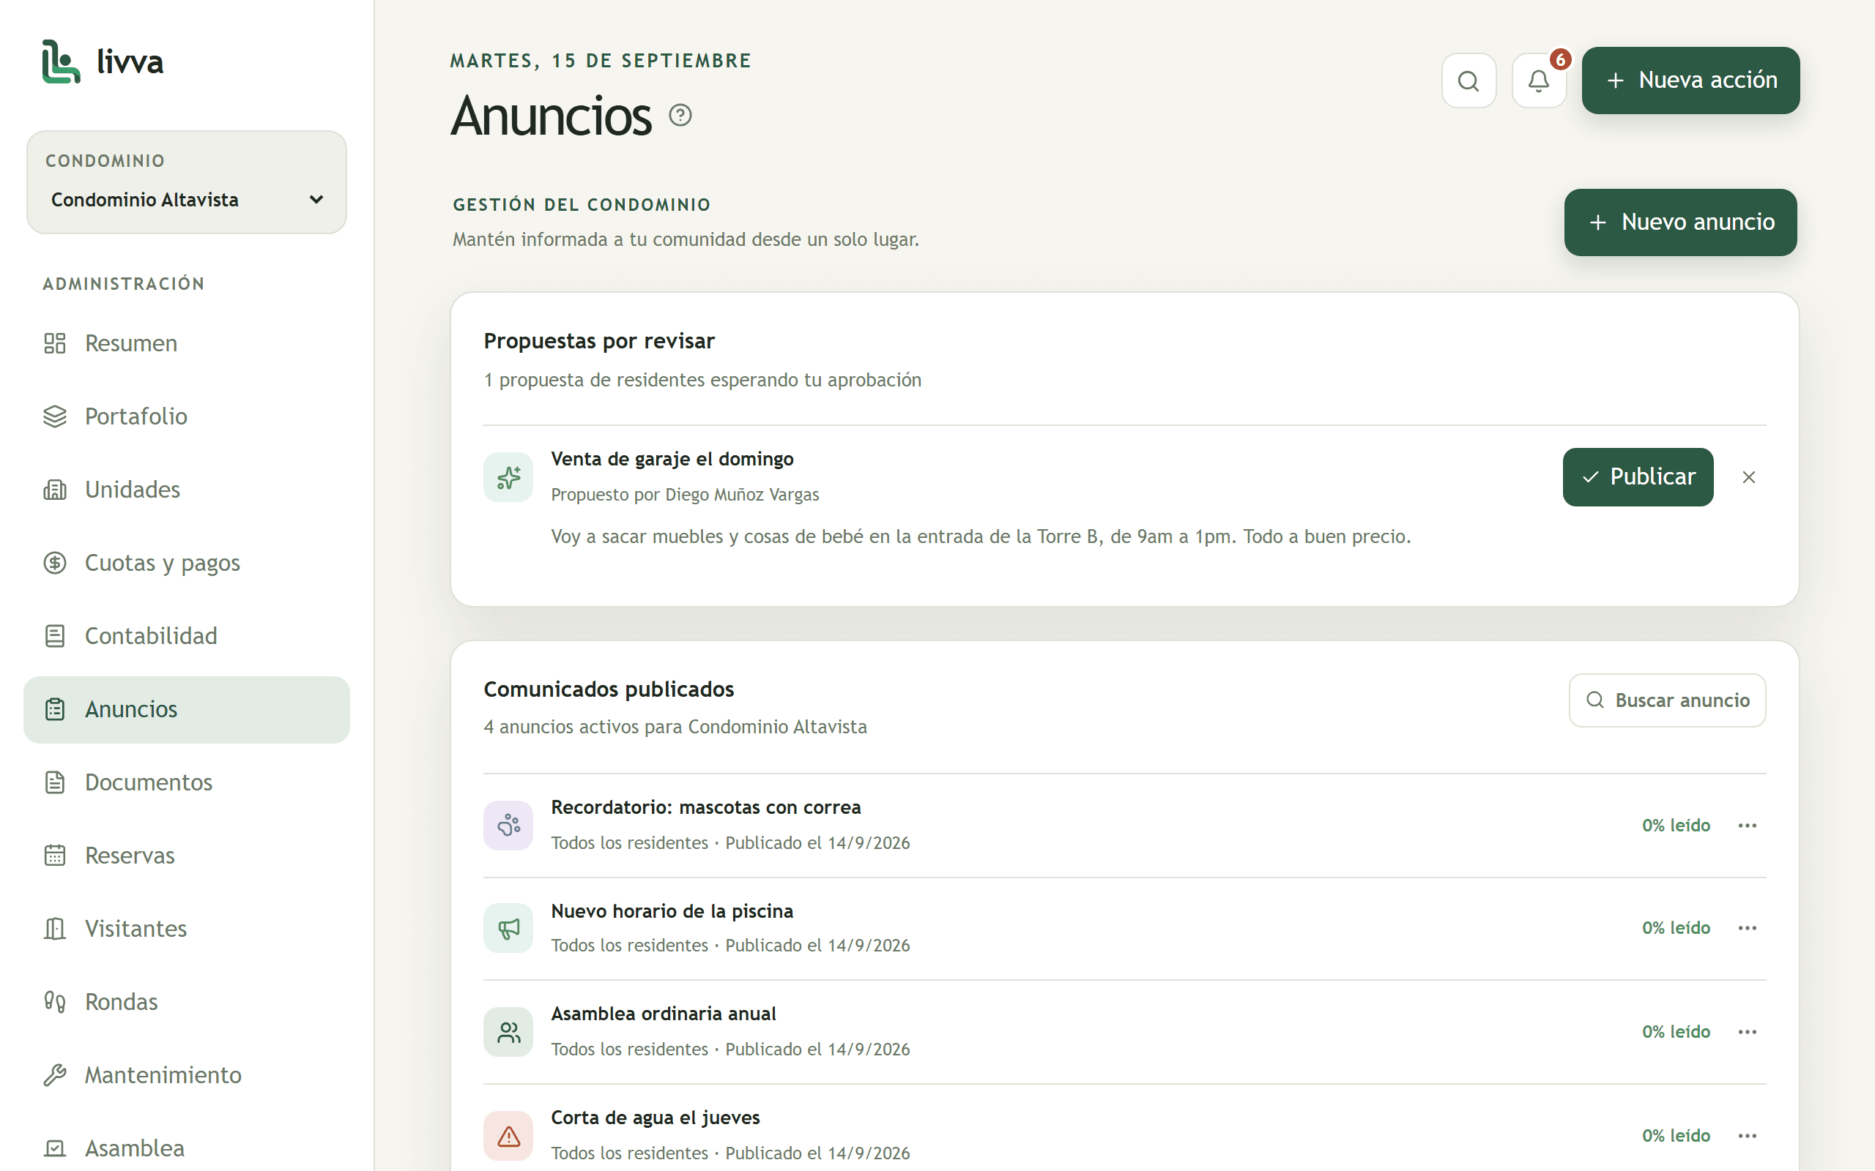Go to Reservas
Screen dimensions: 1875x1171
click(187, 856)
